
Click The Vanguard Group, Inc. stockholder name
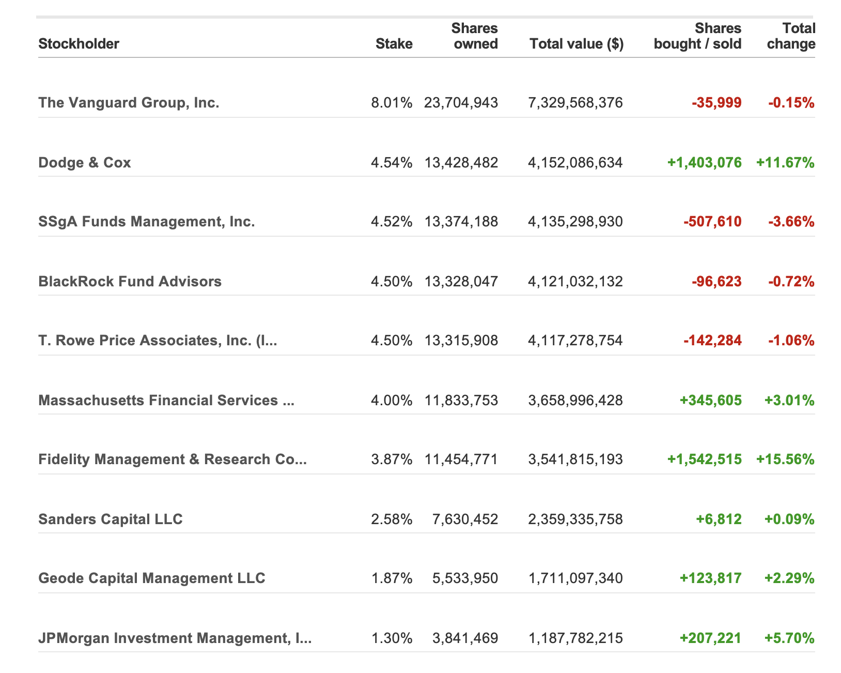click(x=129, y=103)
